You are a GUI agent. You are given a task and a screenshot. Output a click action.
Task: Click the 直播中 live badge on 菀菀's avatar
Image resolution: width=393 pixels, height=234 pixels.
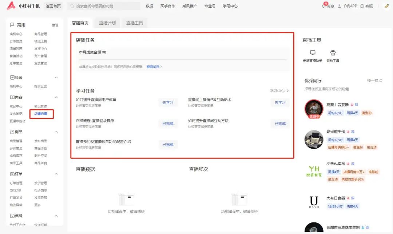pos(314,117)
